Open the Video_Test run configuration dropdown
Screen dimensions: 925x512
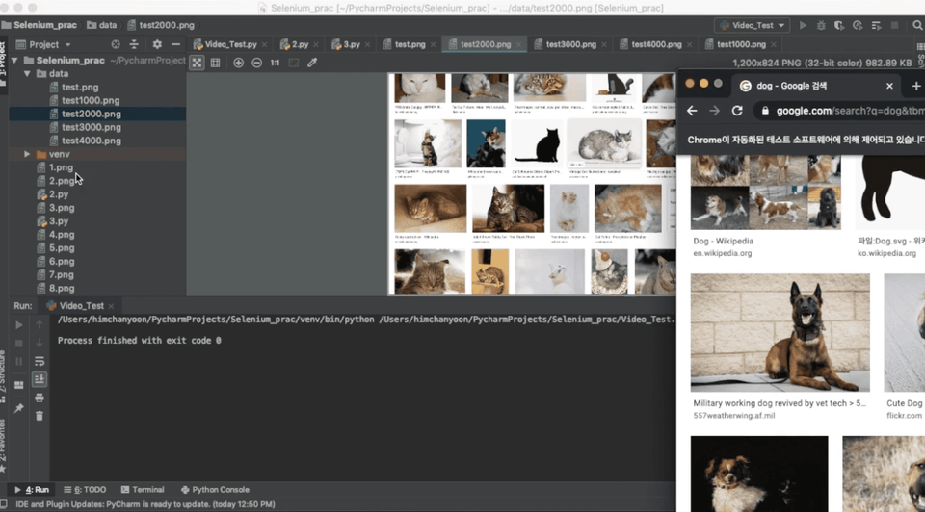point(753,25)
